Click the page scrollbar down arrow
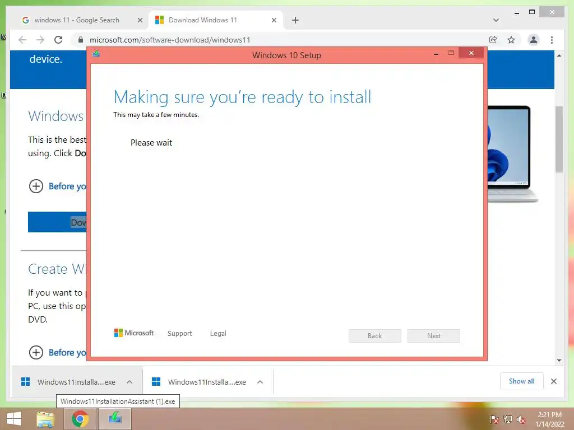574x430 pixels. point(559,361)
